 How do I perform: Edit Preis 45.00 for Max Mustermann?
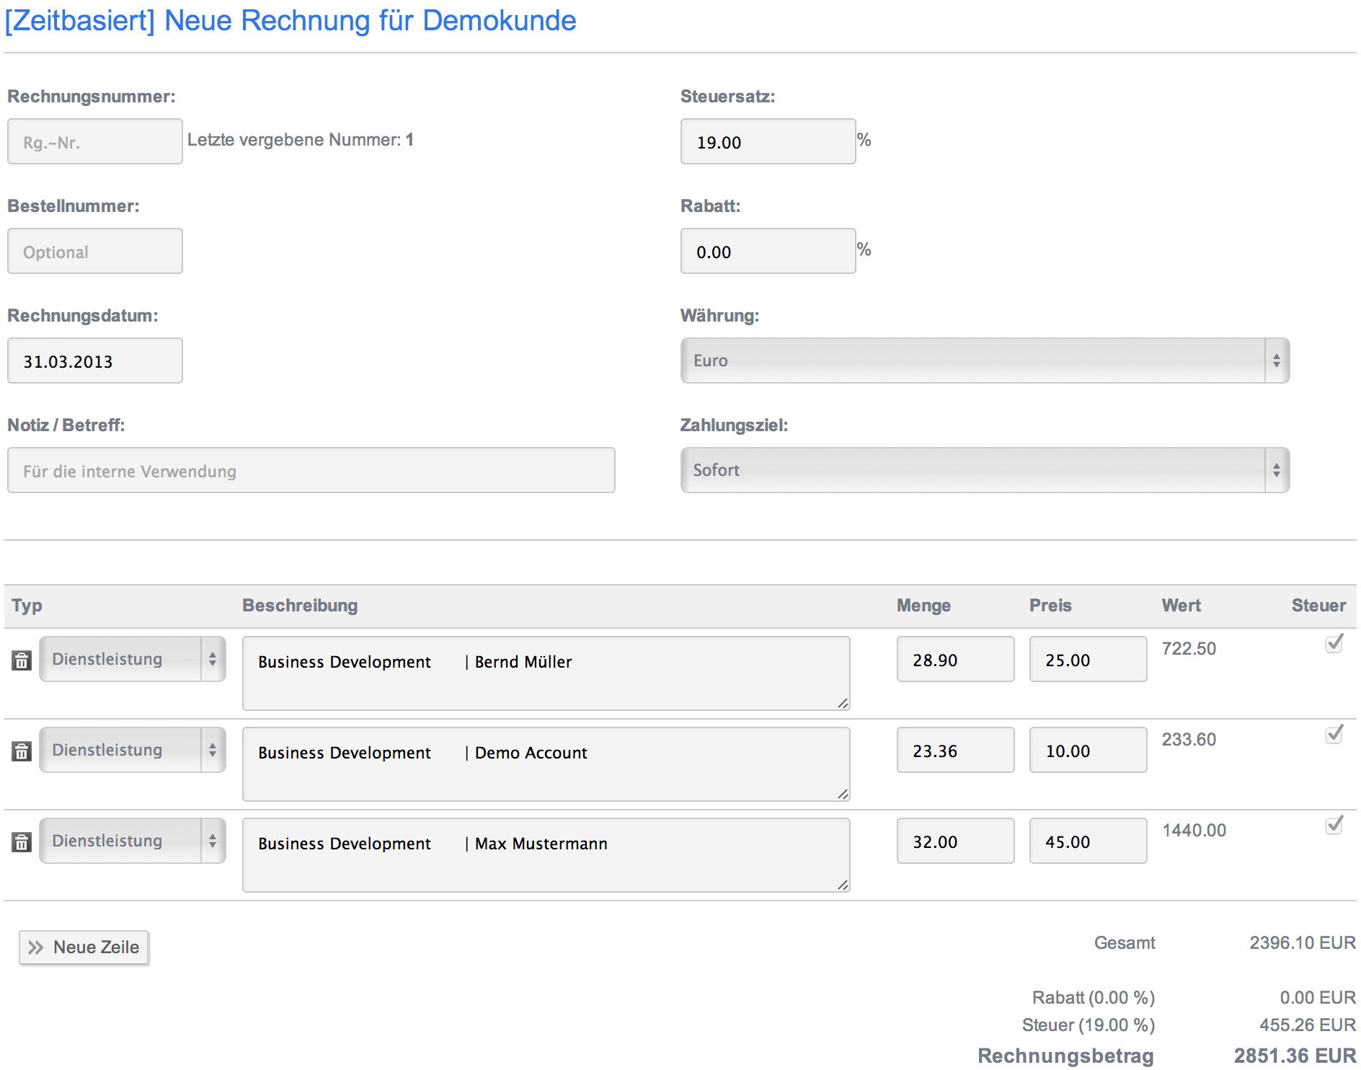1088,841
